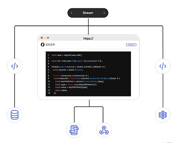Click the "const keysList" code line
Screen dimensions: 180x143
point(87,78)
